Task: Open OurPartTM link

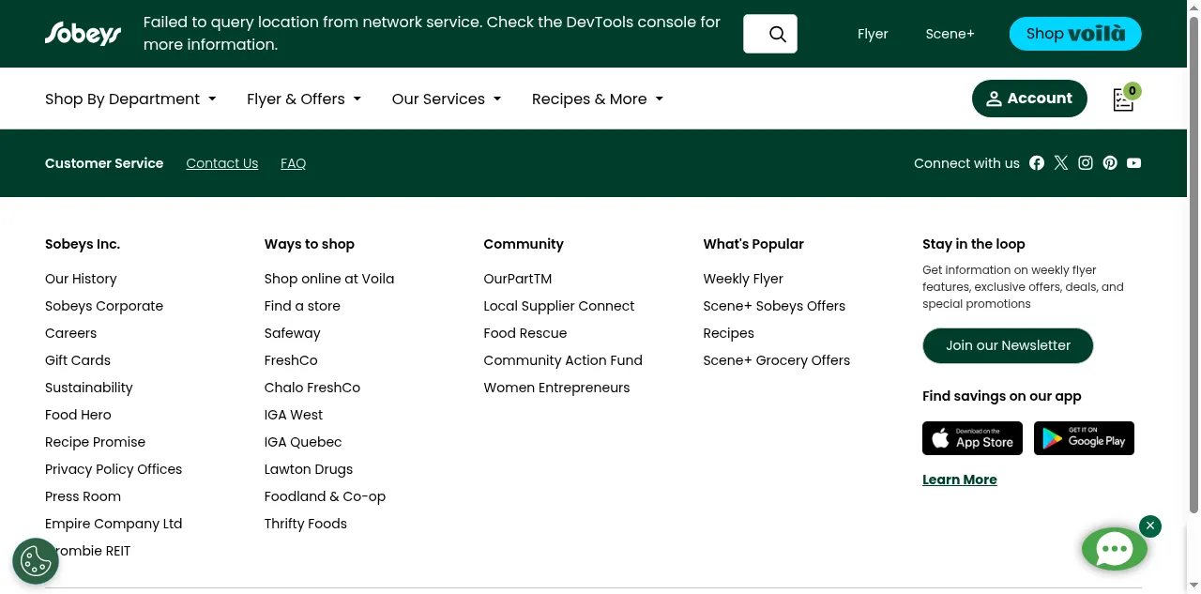Action: pos(518,279)
